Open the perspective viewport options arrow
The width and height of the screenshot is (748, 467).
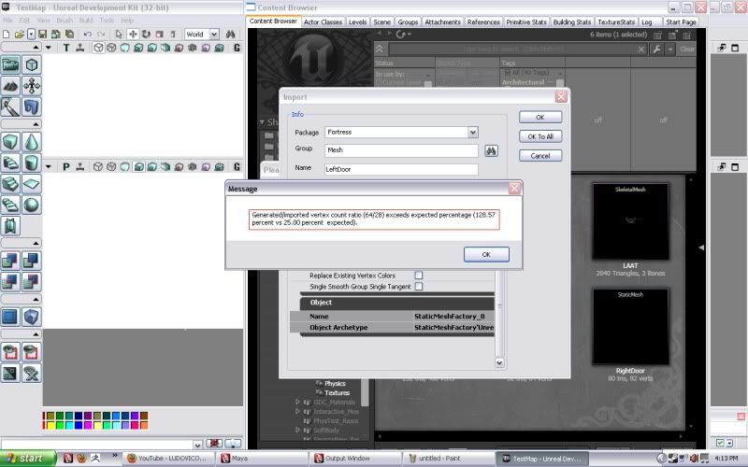click(x=49, y=167)
